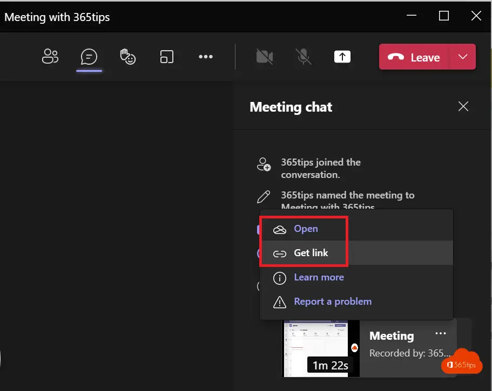Click the '365tips named the meeting' message

tap(348, 201)
